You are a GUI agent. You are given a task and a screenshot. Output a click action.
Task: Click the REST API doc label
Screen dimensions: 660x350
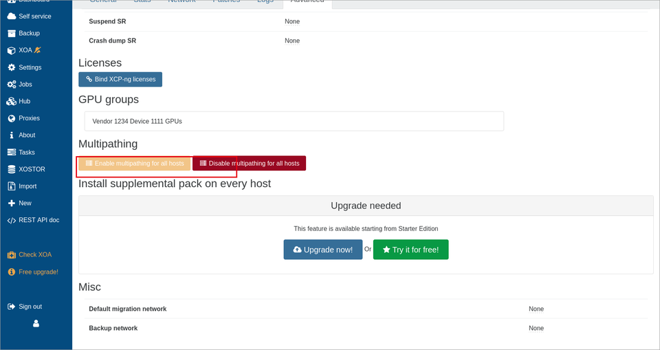(x=38, y=220)
